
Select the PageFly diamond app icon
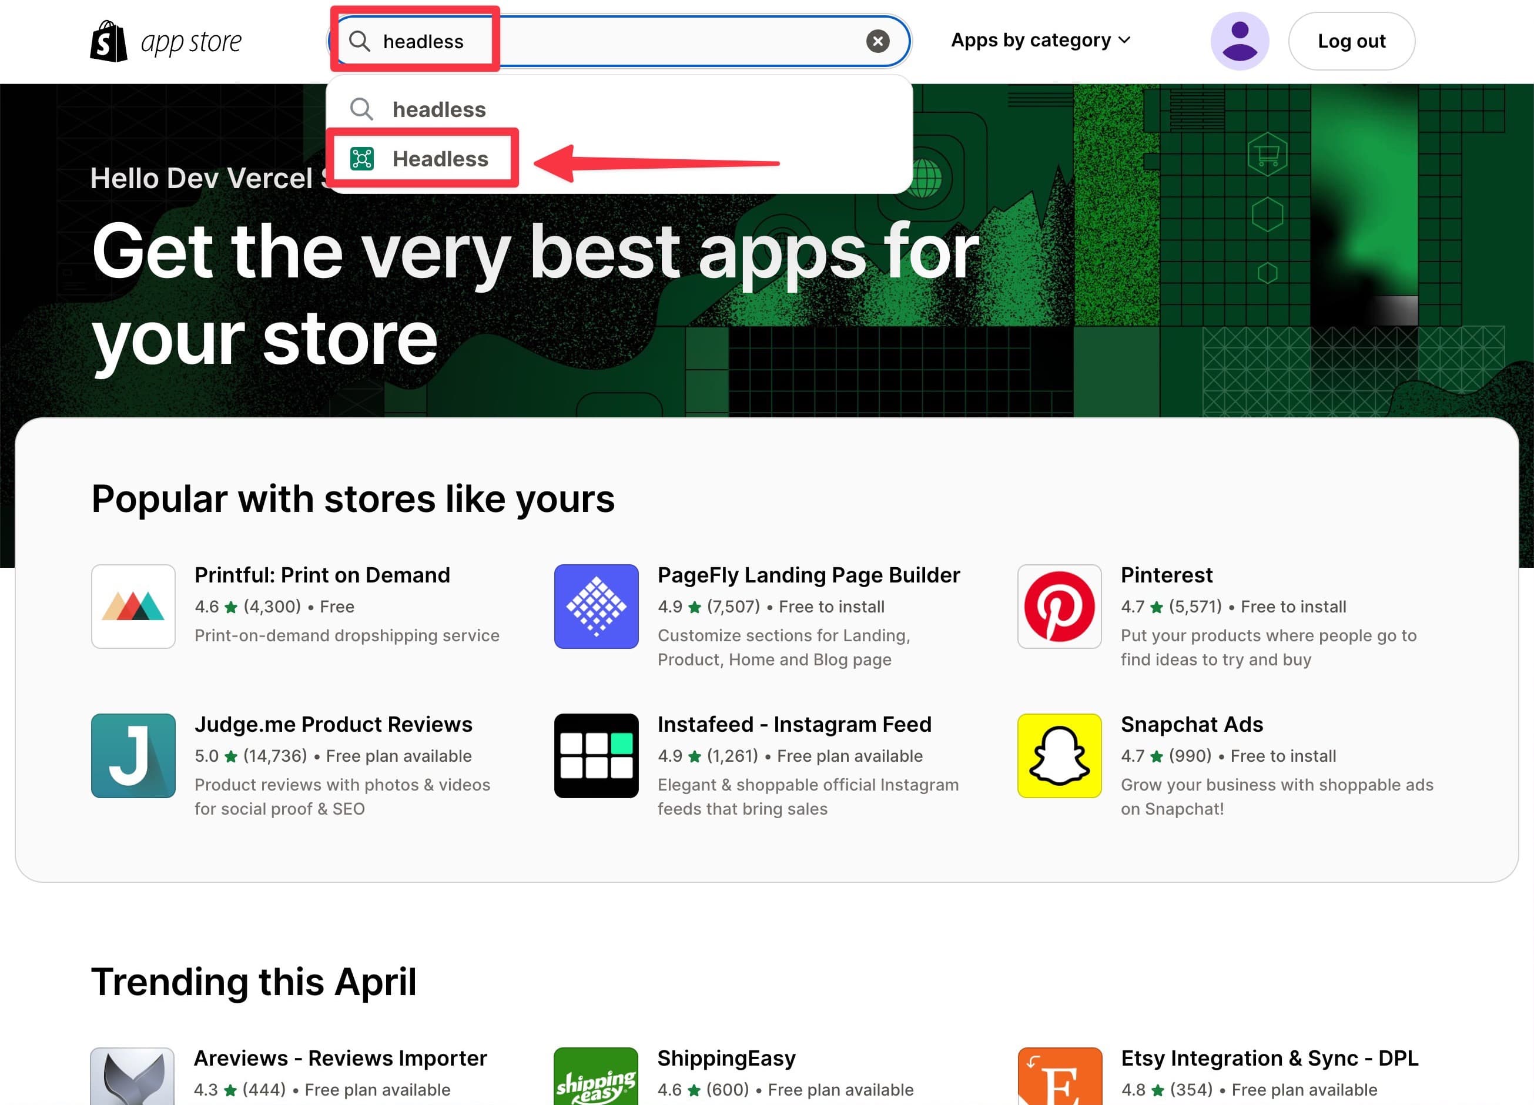tap(595, 607)
